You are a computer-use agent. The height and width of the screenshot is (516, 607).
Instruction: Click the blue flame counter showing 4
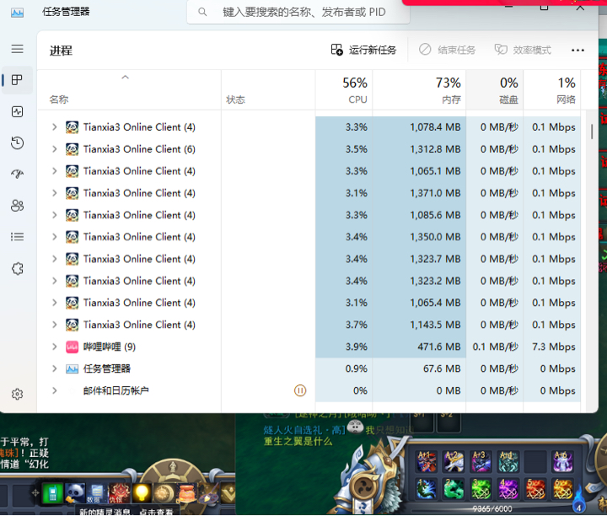578,502
